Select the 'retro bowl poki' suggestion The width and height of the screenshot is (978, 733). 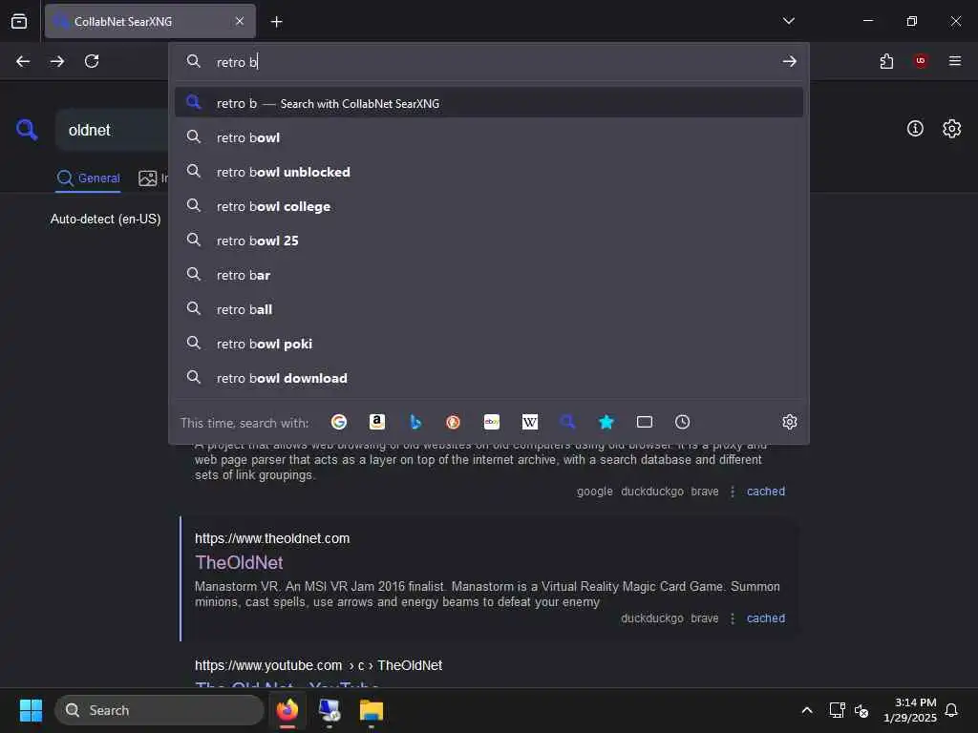(489, 343)
